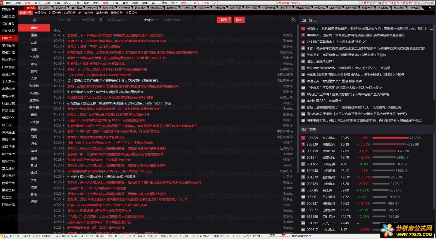
Task: Click 关闭 at the tab bar end
Action: (432, 8)
